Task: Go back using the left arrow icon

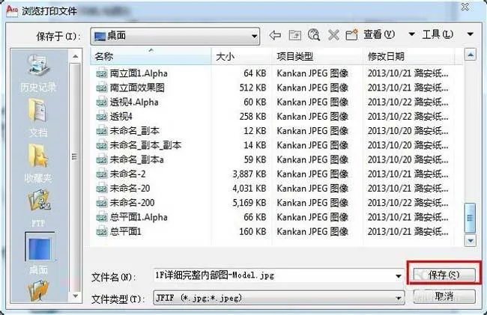Action: pyautogui.click(x=275, y=35)
